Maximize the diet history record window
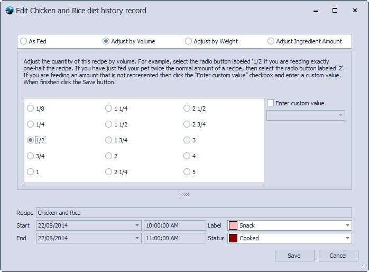Viewport: 369px width, 272px height. [335, 11]
